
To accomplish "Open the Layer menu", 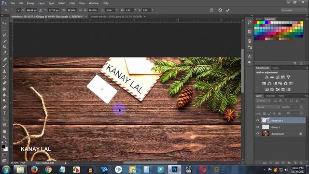I will [42, 3].
